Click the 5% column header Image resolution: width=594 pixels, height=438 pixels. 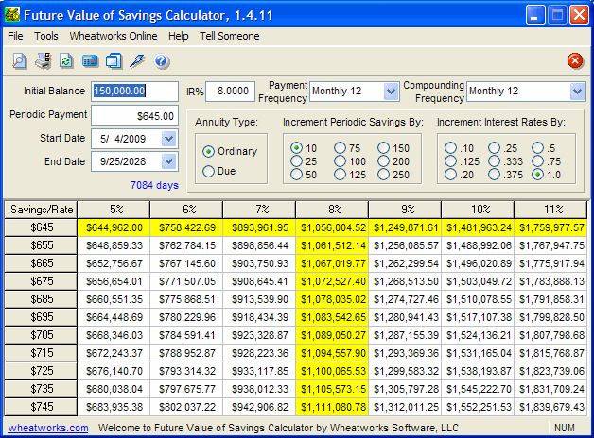click(x=114, y=210)
